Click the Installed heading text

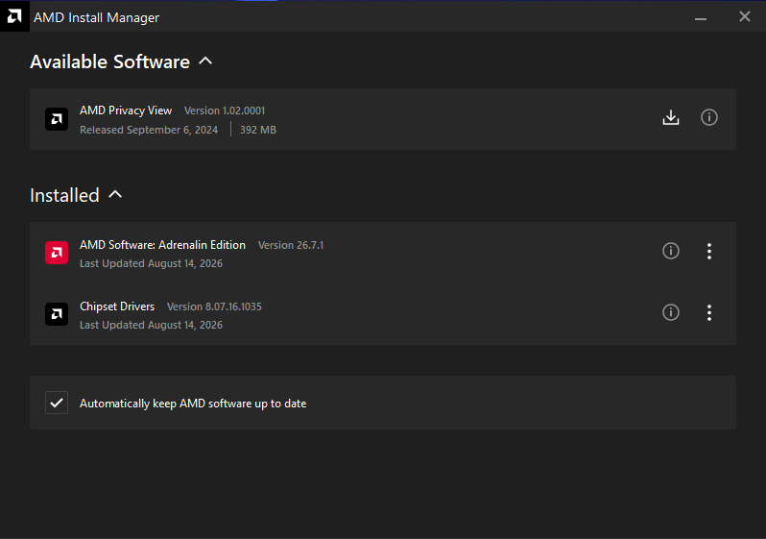[64, 195]
